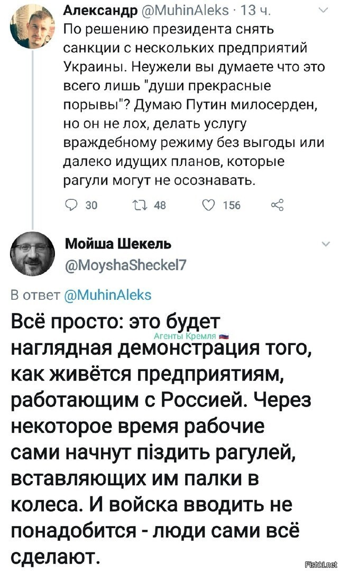Click the Александр display name
The width and height of the screenshot is (340, 571).
(x=100, y=11)
